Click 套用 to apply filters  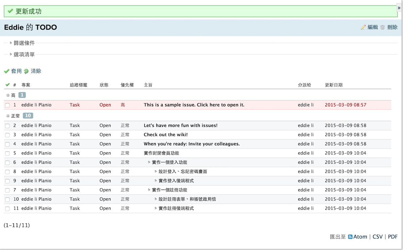pyautogui.click(x=16, y=71)
